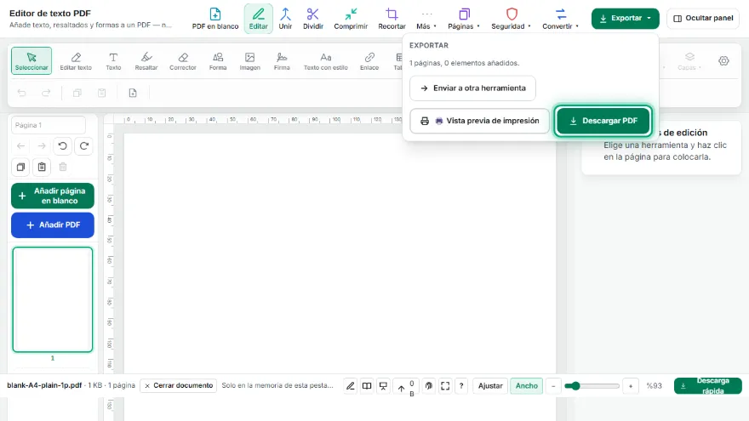This screenshot has width=749, height=421.
Task: Pick the Texto tool
Action: [x=113, y=61]
